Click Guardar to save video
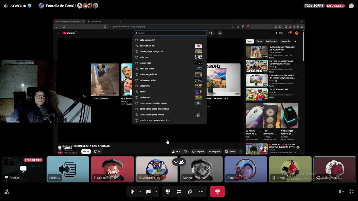 coord(230,152)
